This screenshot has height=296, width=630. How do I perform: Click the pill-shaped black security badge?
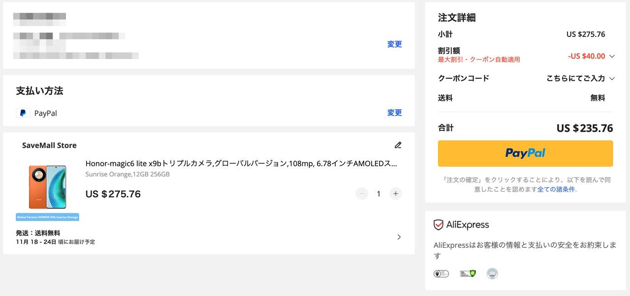pyautogui.click(x=441, y=273)
